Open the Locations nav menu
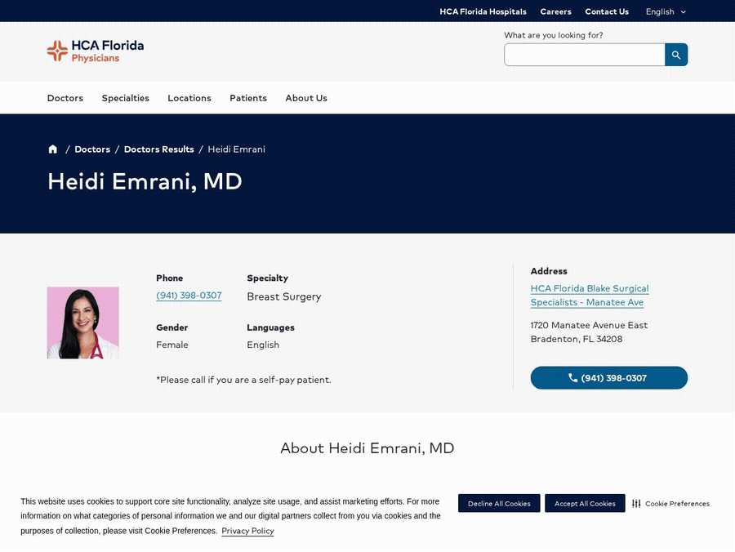735x552 pixels. (x=189, y=98)
